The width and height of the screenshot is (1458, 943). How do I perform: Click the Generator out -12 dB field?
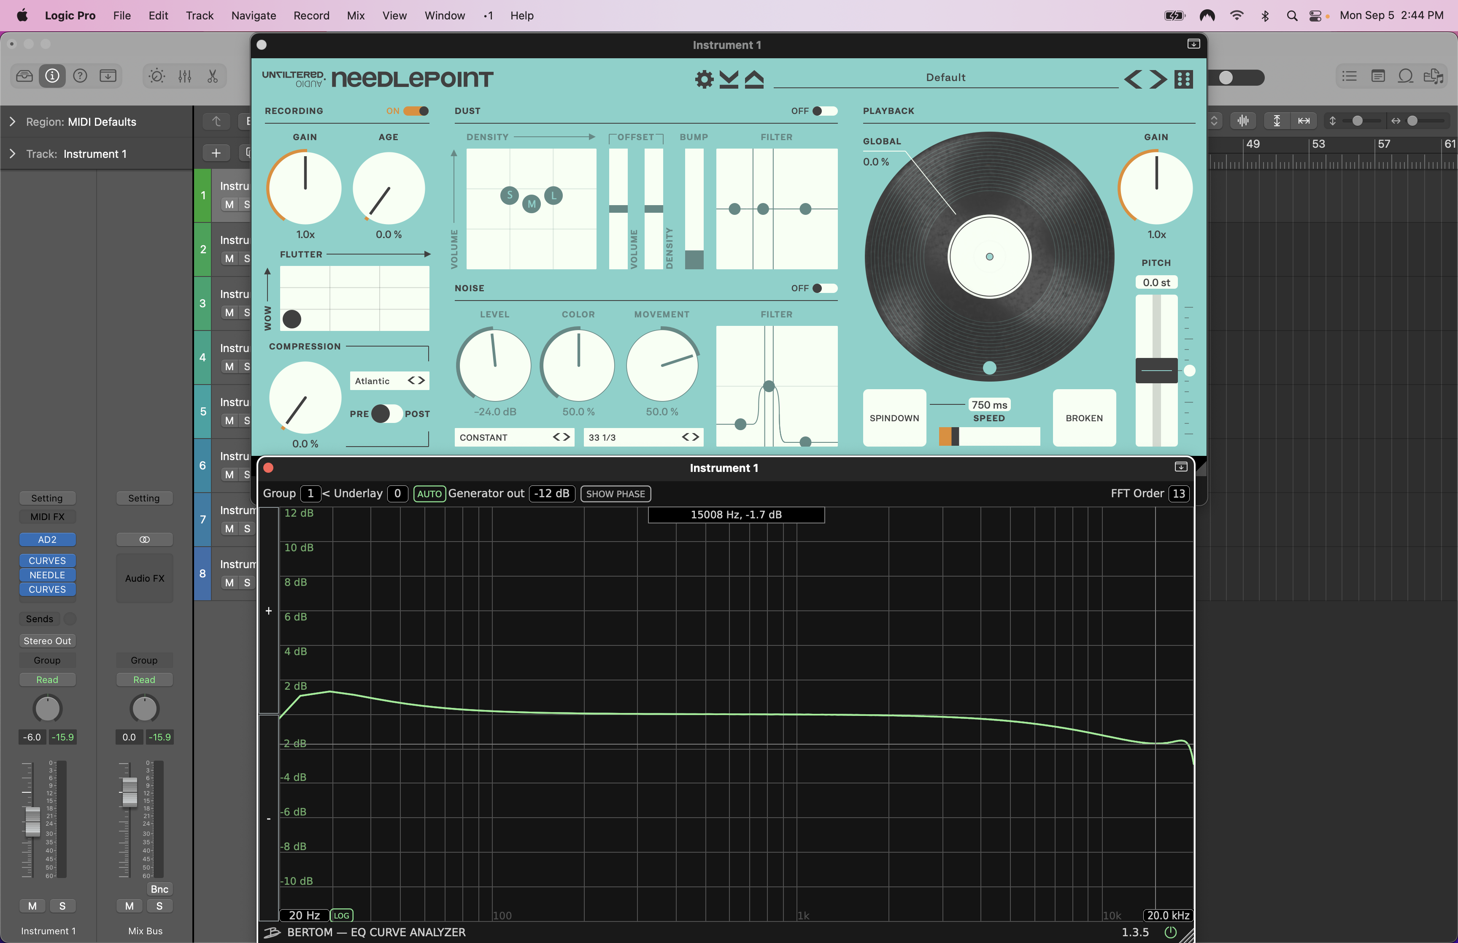tap(551, 493)
